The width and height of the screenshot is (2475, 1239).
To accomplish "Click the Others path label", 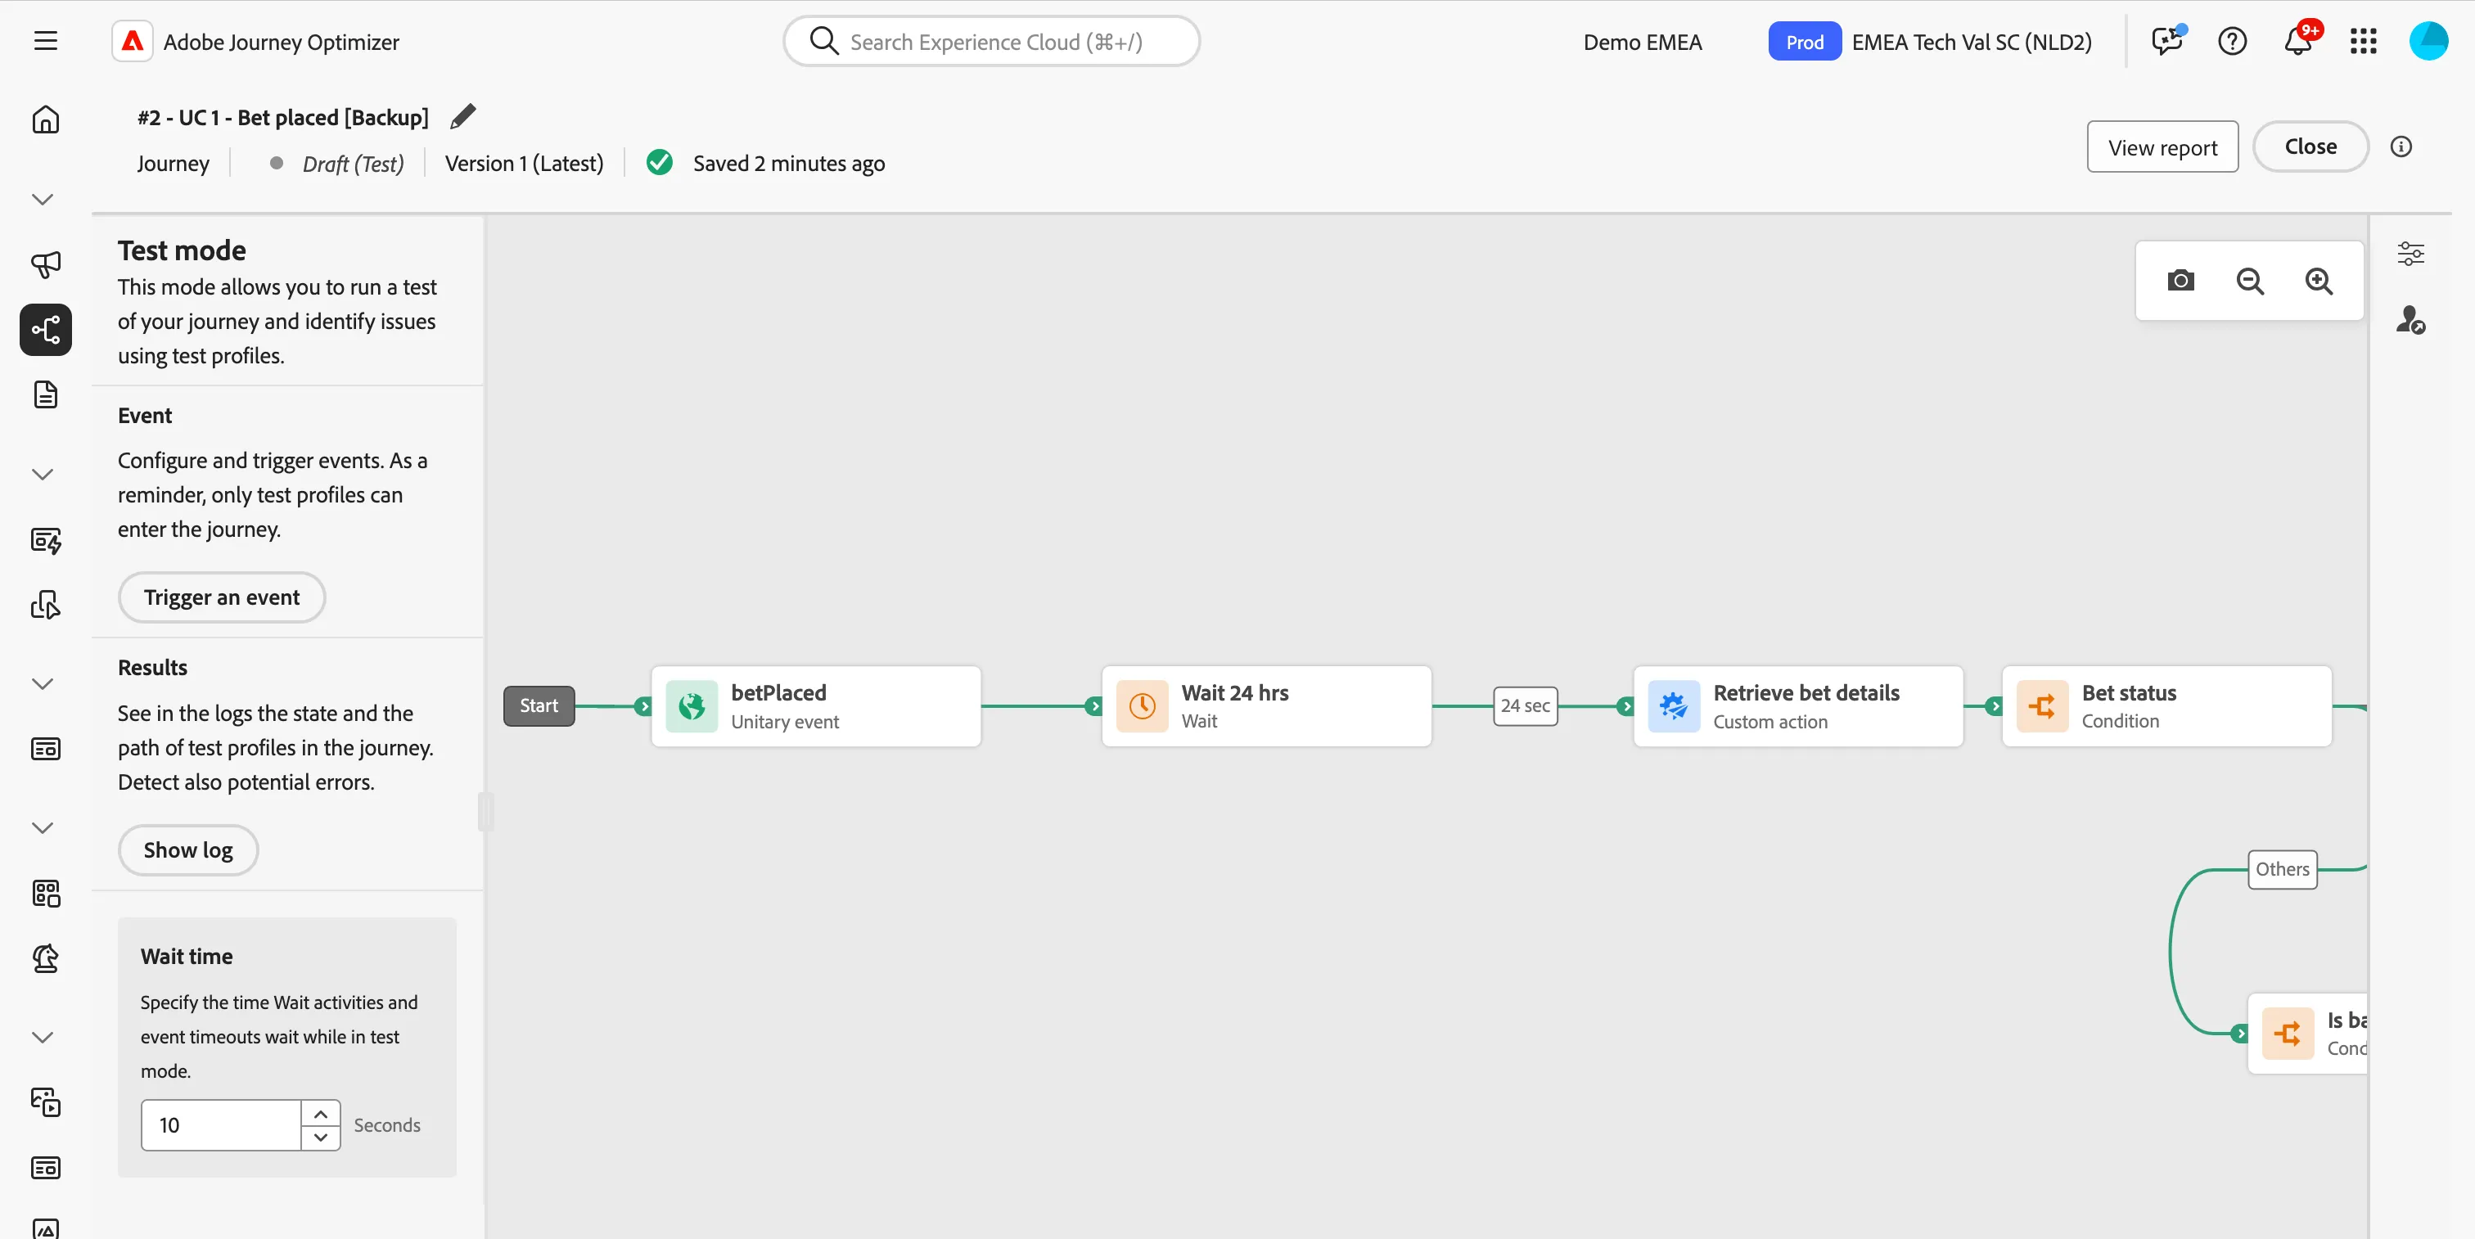I will tap(2282, 869).
